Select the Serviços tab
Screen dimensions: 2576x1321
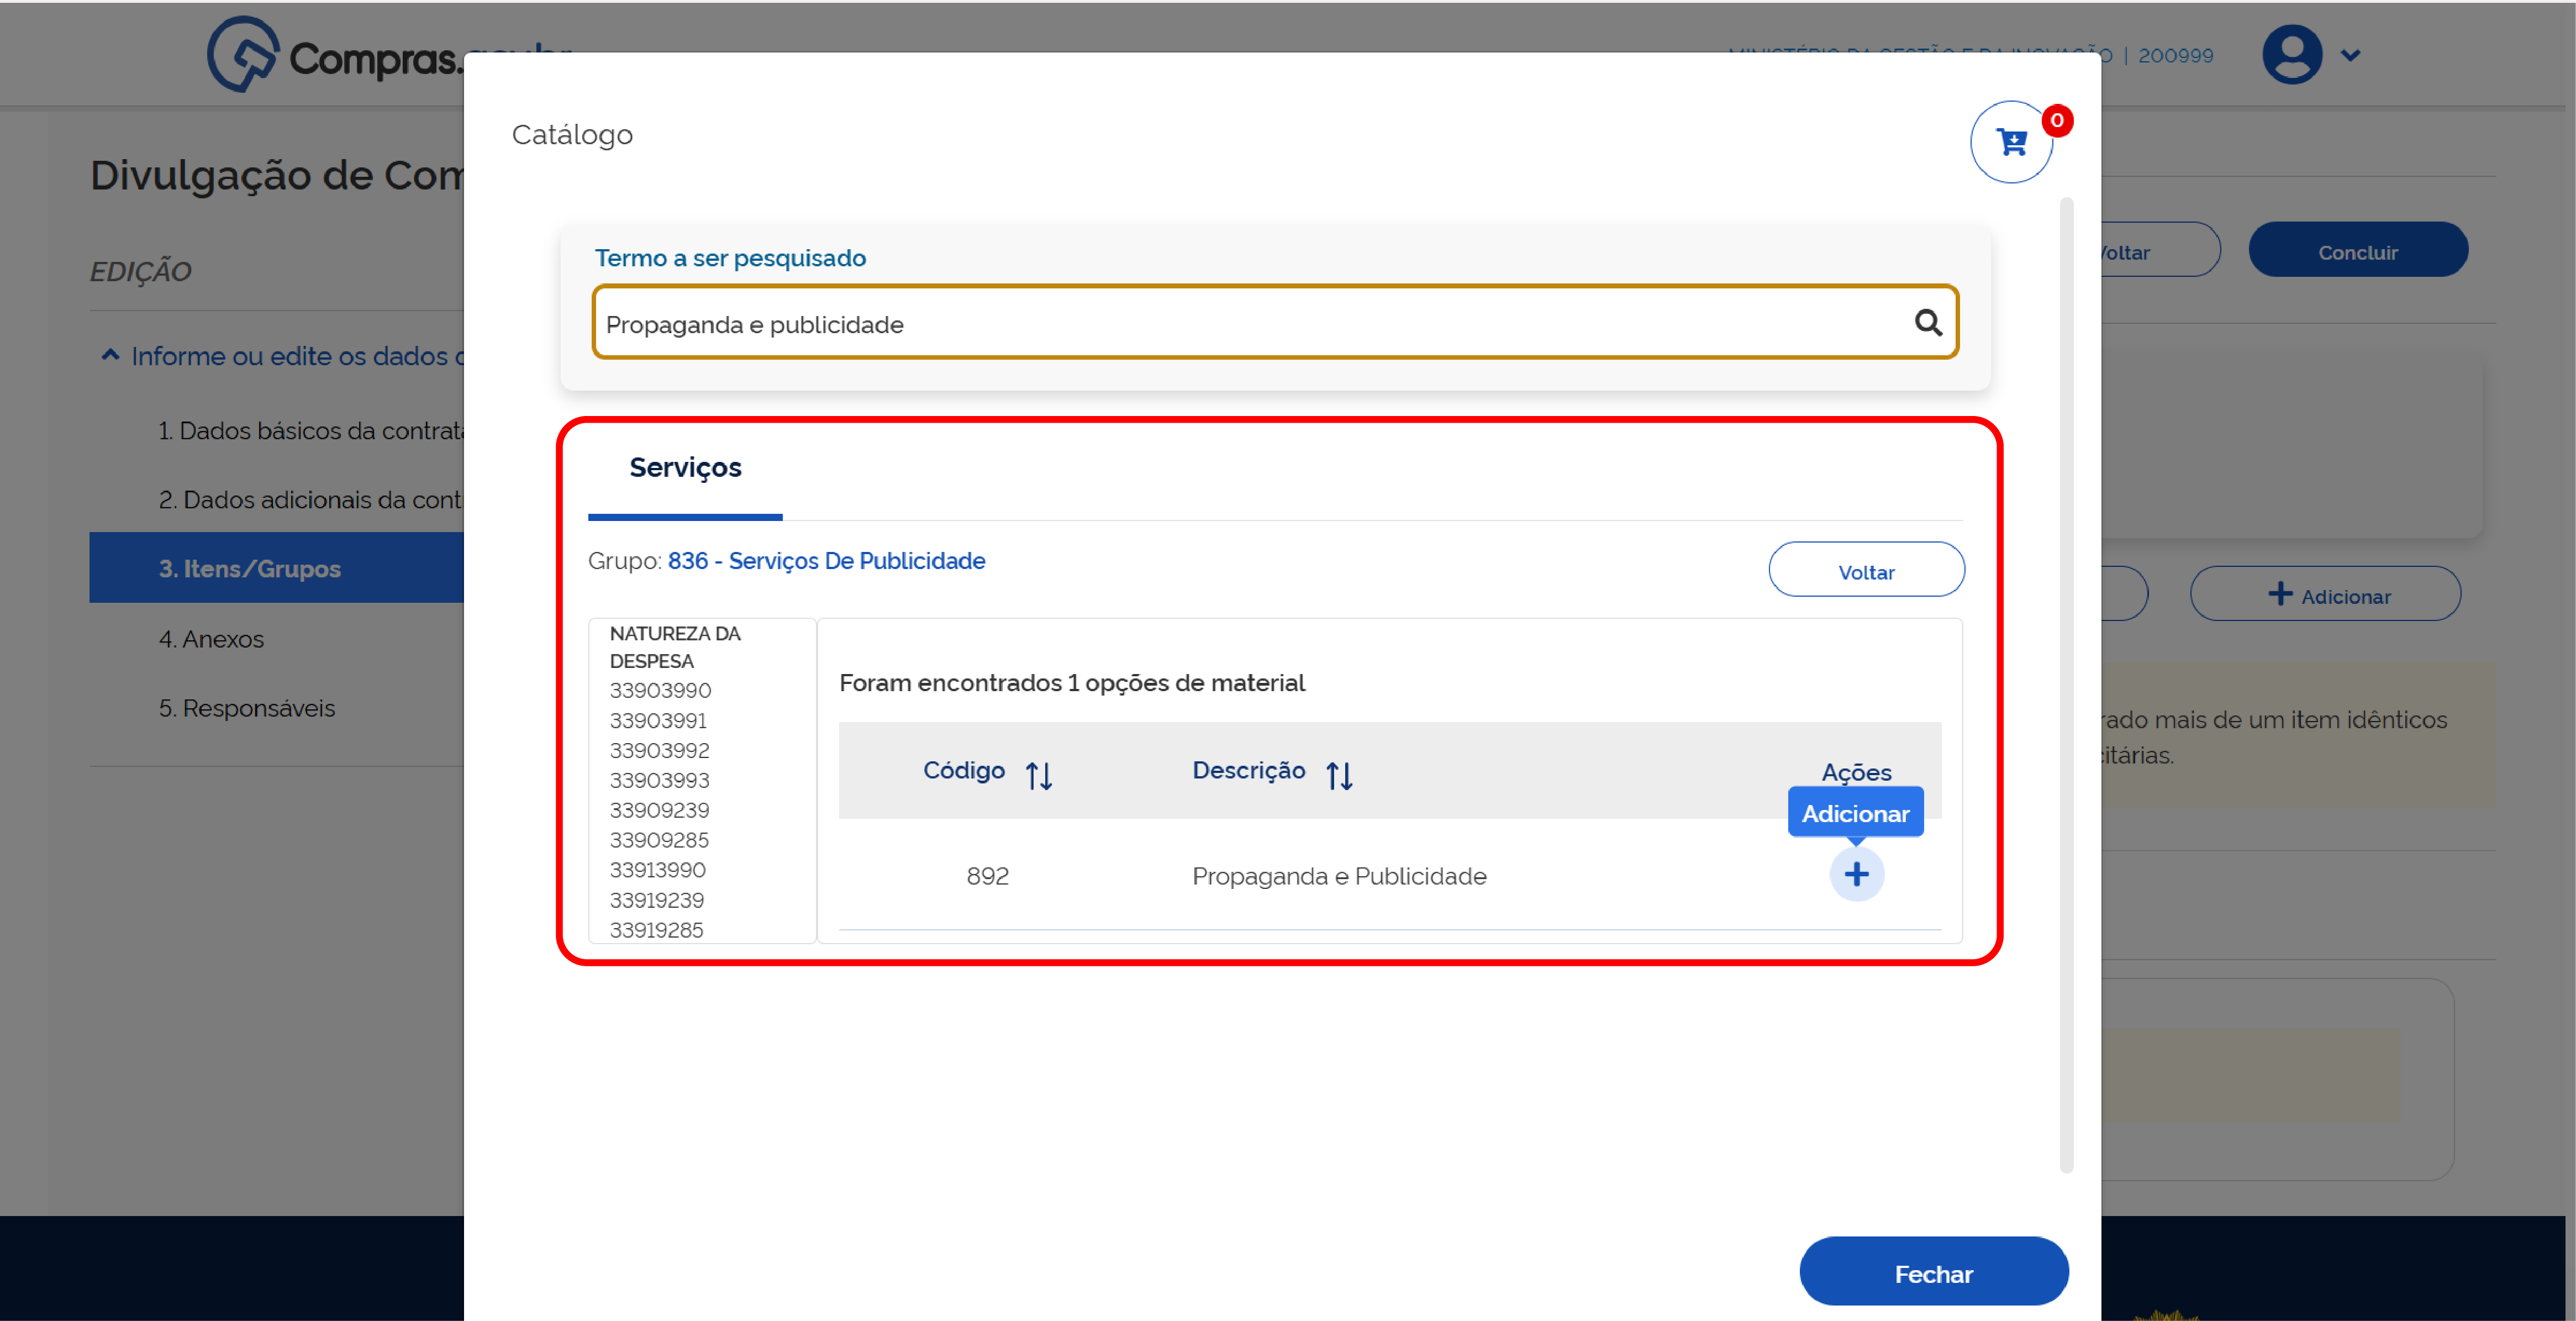pos(685,468)
